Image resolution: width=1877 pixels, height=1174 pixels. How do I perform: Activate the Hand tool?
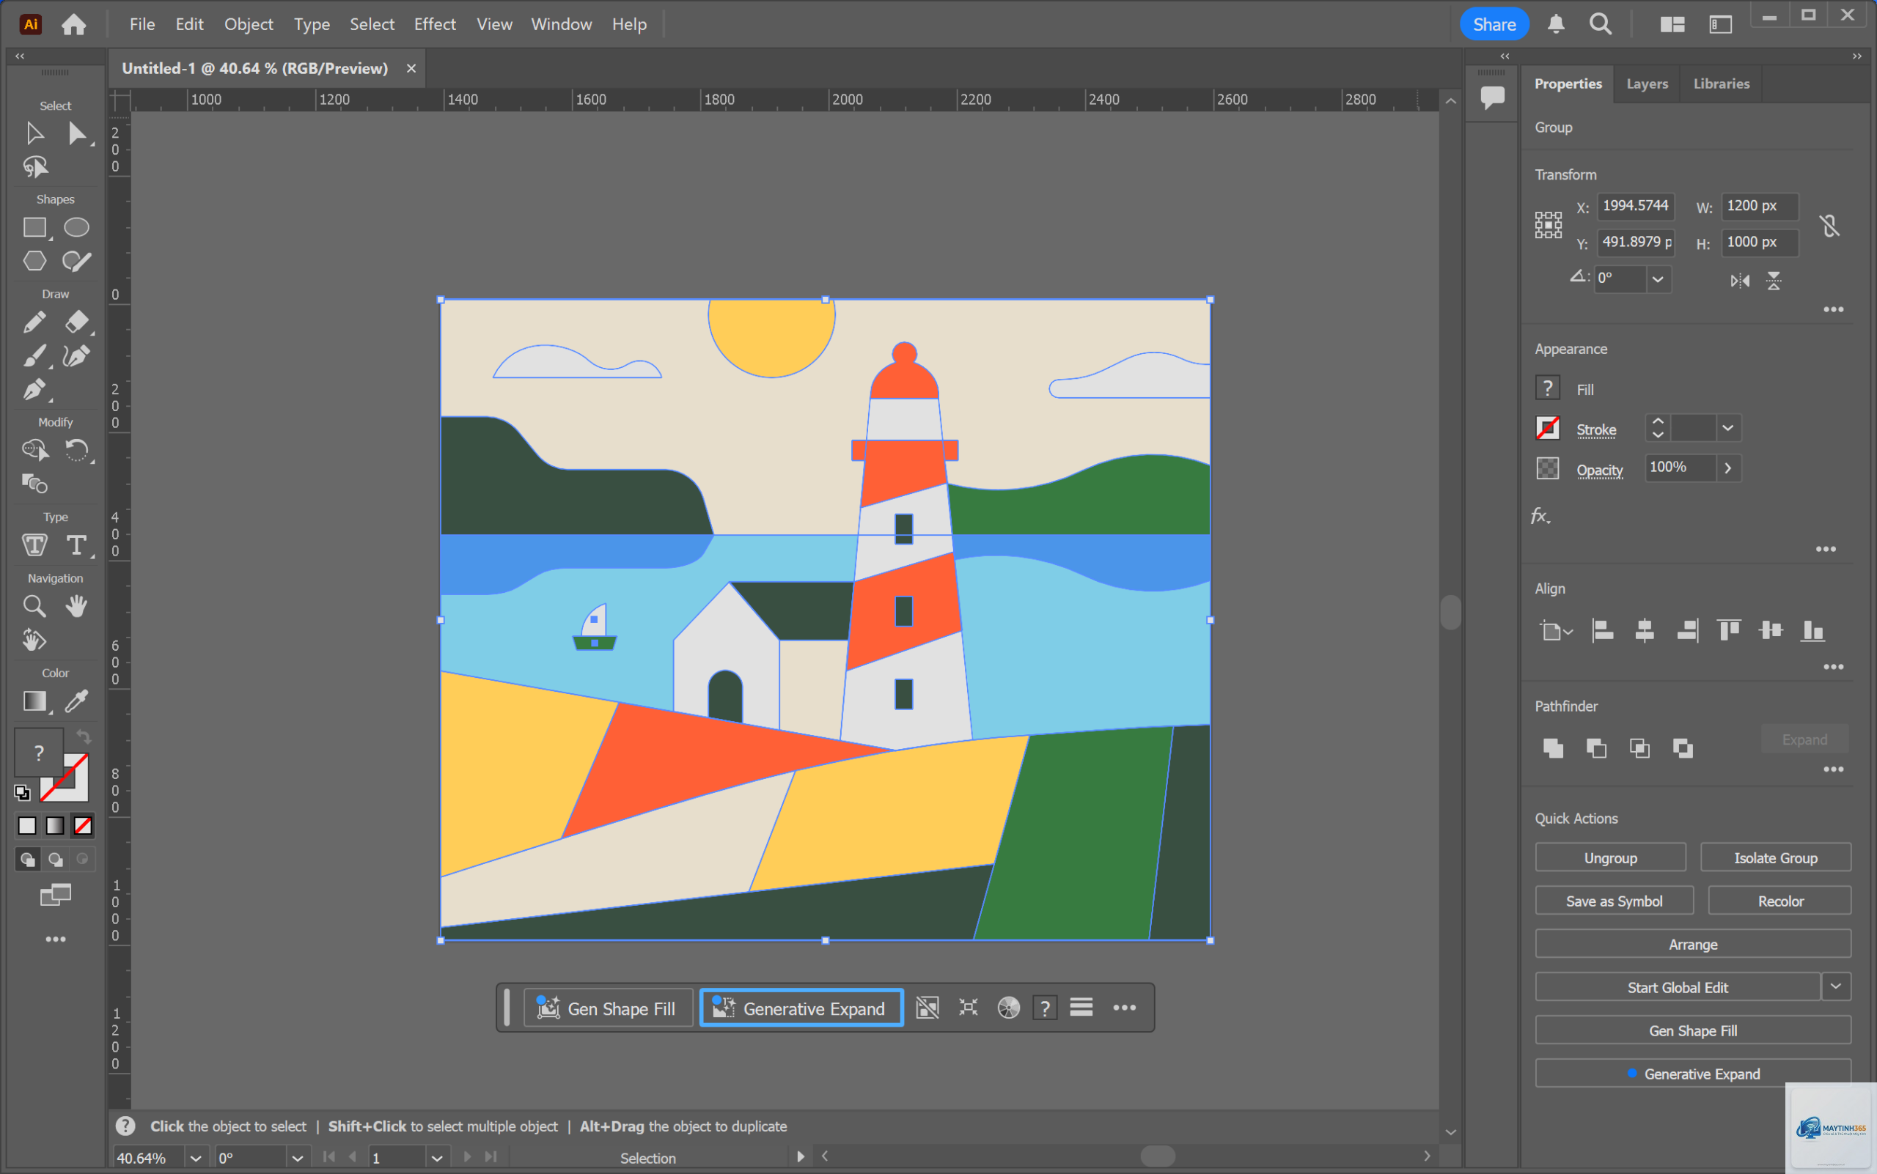click(76, 605)
